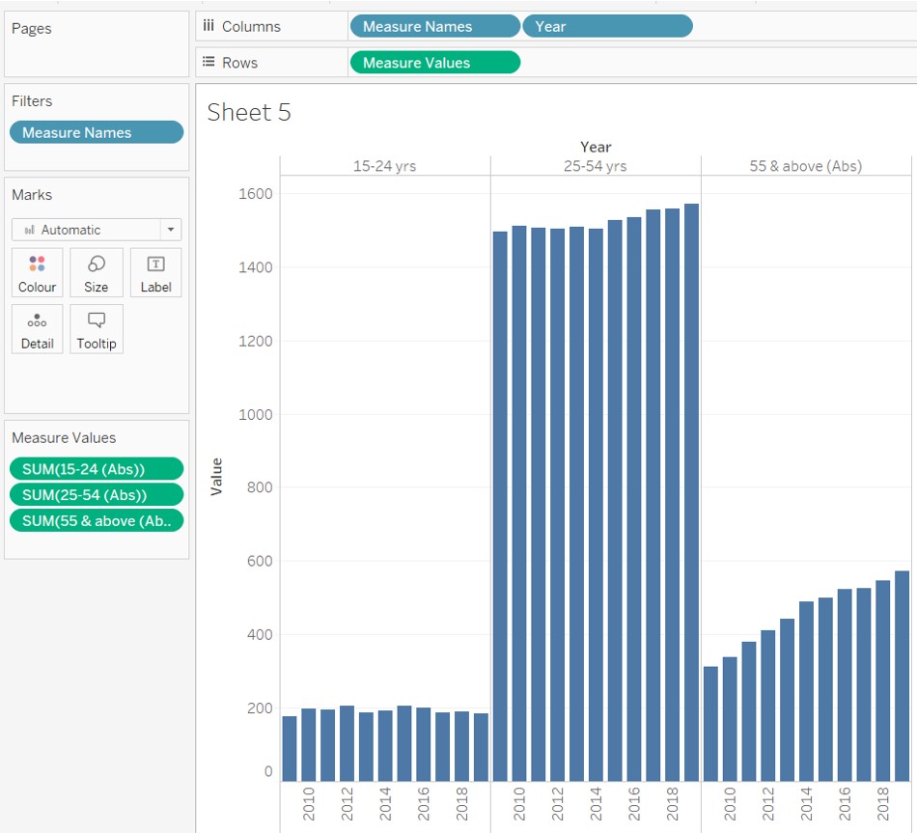Open the Label mark property
Image resolution: width=917 pixels, height=833 pixels.
pos(155,272)
